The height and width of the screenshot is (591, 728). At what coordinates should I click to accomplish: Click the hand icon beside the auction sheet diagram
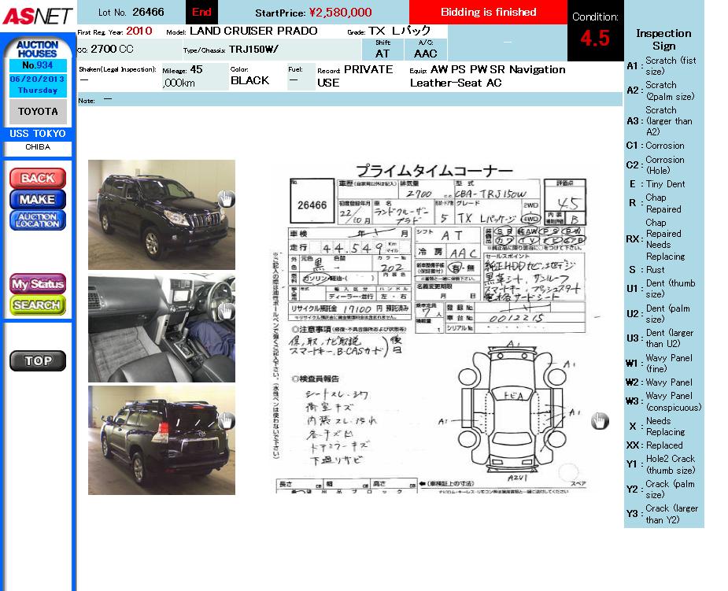(x=600, y=421)
